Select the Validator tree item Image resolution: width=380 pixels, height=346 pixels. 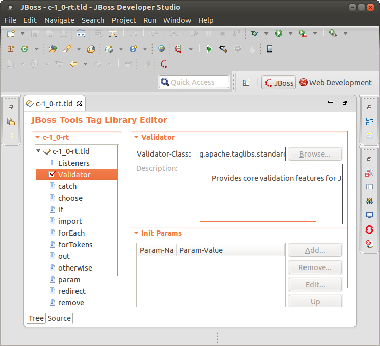77,175
